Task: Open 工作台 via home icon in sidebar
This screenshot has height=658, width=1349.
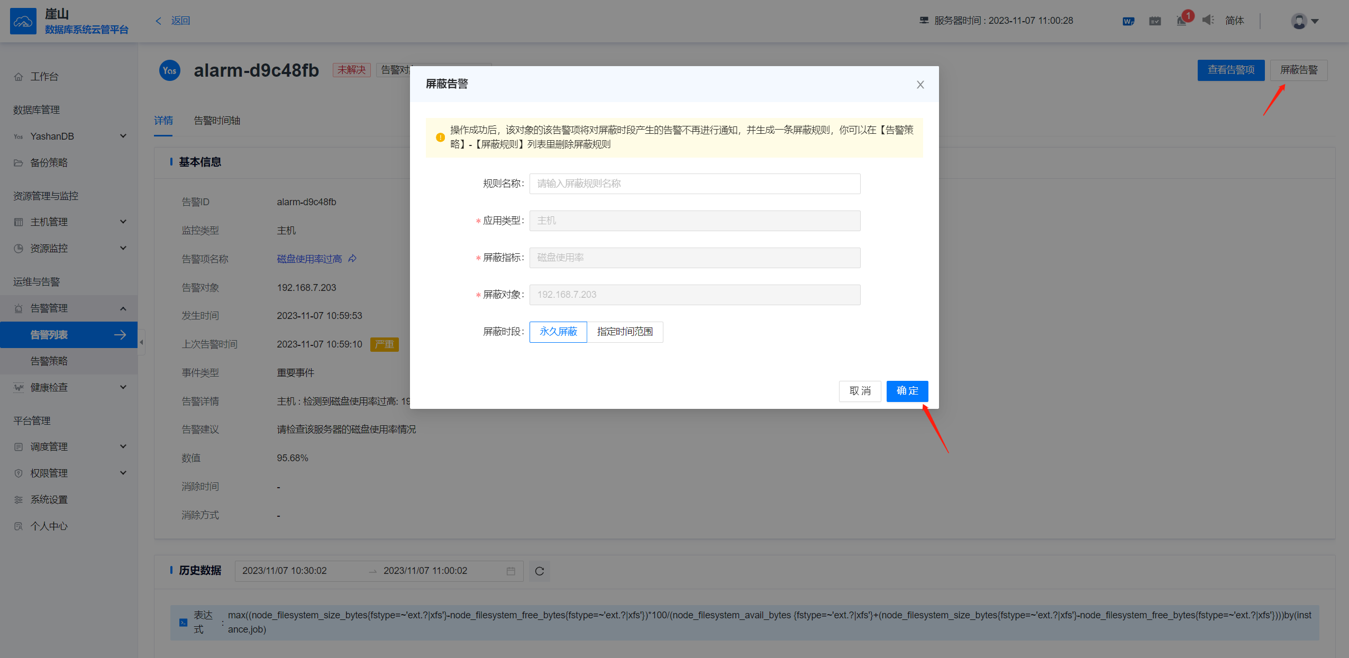Action: 19,76
